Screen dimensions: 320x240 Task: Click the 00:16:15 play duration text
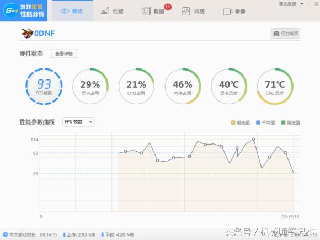coord(49,235)
